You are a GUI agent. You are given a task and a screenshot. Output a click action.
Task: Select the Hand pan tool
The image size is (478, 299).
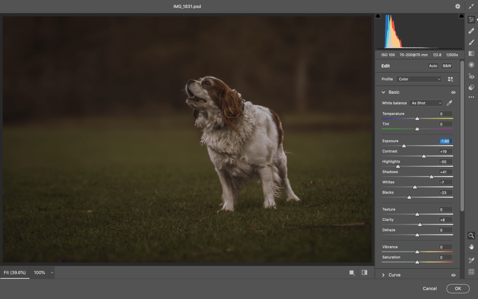[x=471, y=247]
